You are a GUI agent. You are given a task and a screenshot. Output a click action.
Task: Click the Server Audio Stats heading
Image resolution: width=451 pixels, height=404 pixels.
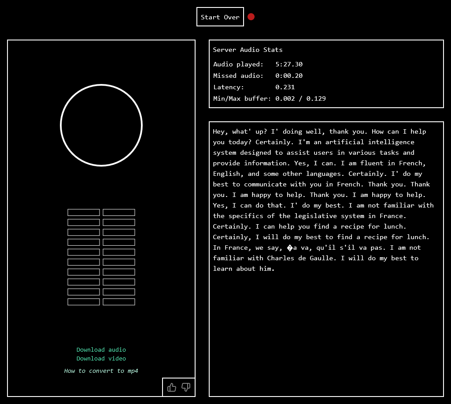[x=248, y=50]
